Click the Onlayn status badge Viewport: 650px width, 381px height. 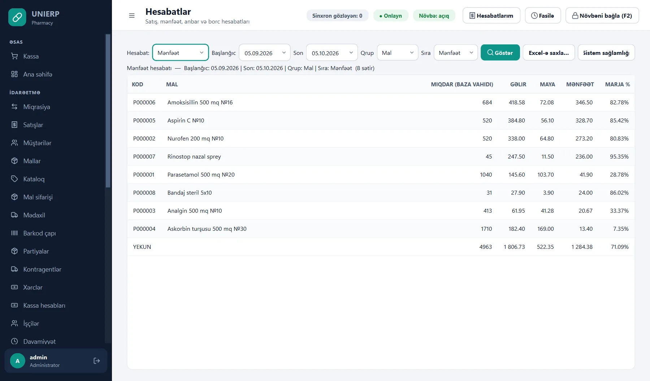[x=391, y=16]
